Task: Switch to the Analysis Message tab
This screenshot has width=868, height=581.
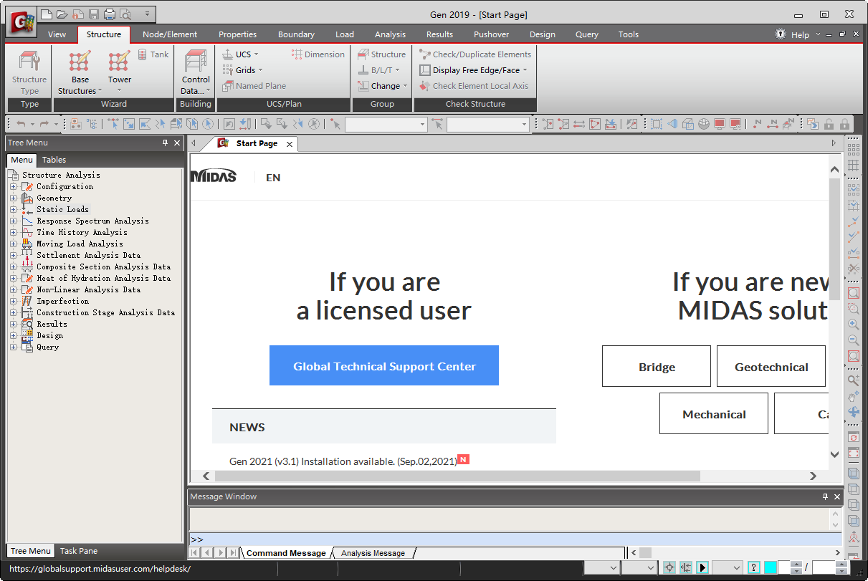Action: point(373,553)
